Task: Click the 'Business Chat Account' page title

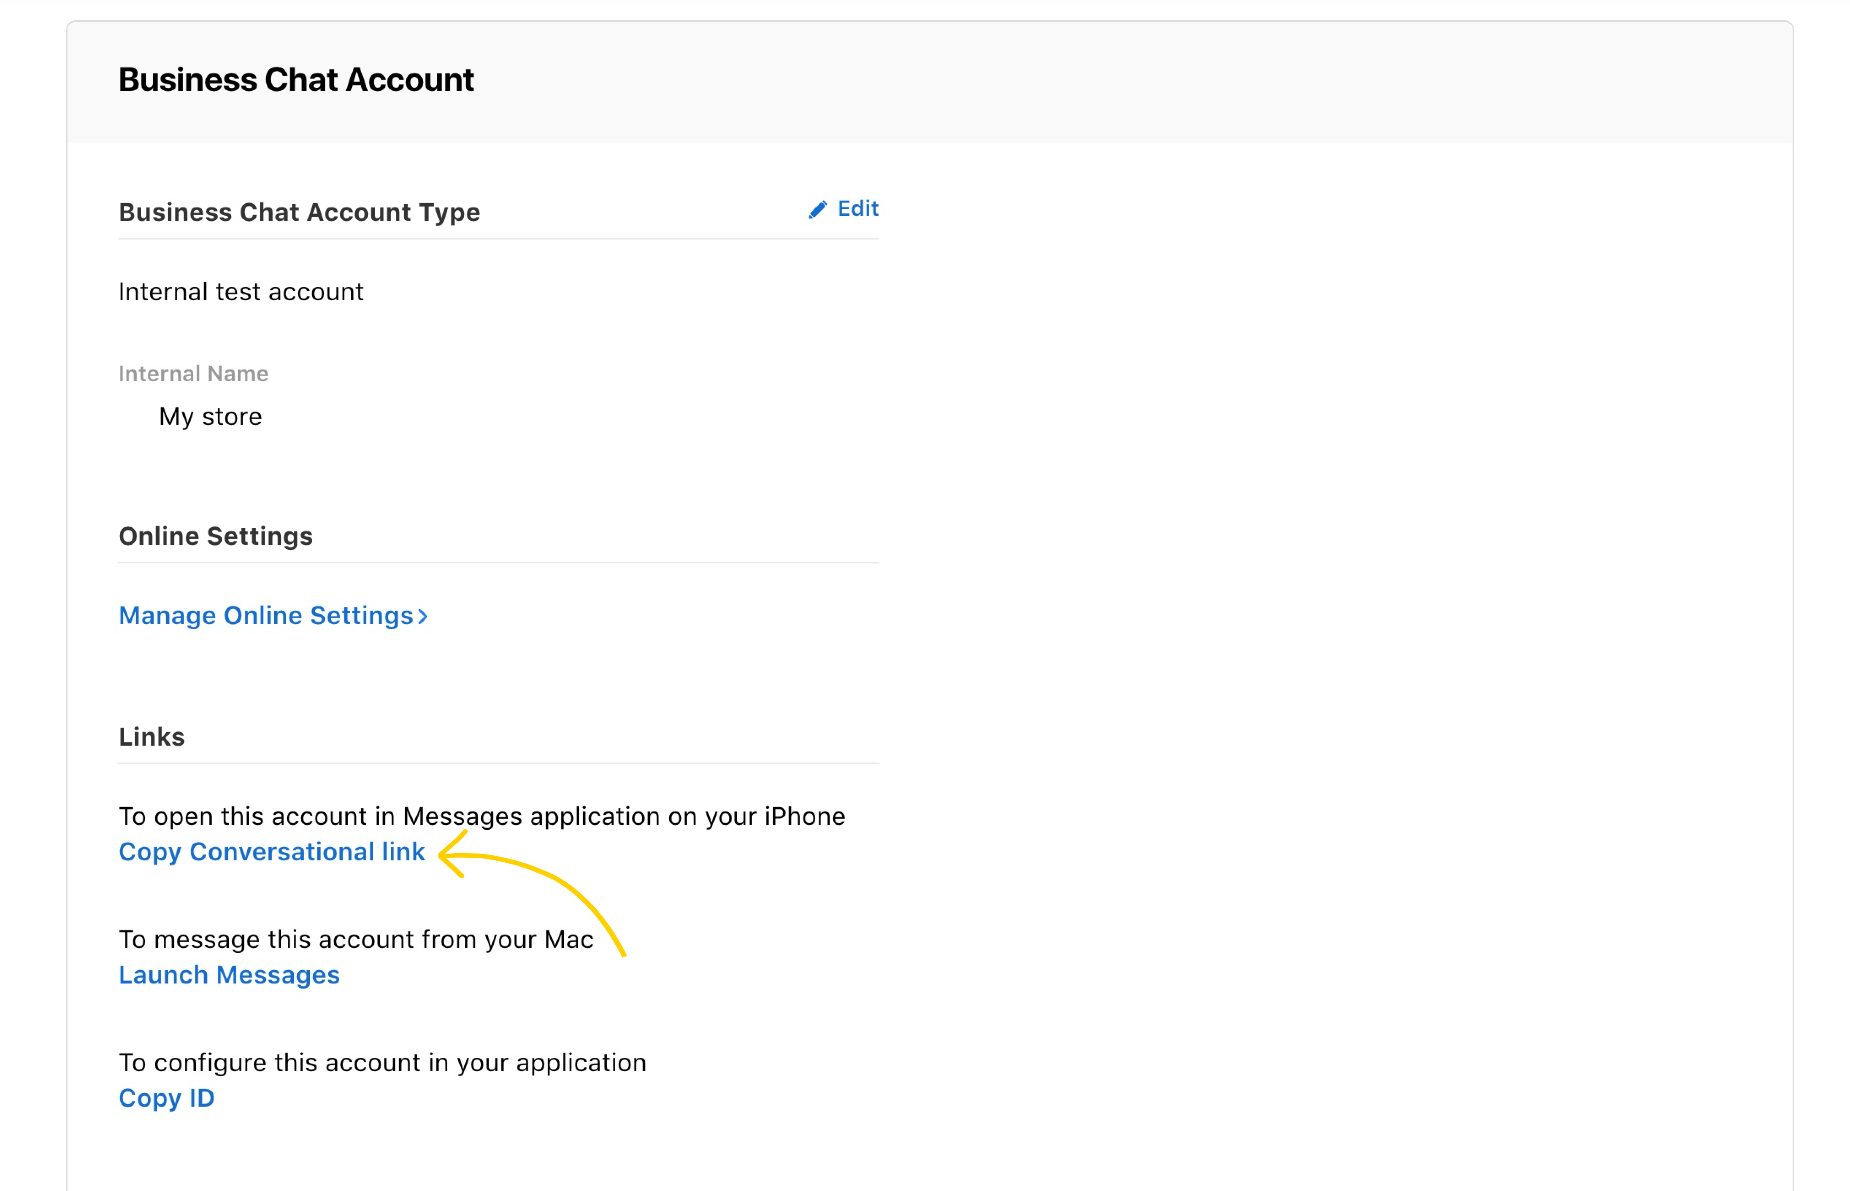Action: click(x=295, y=80)
